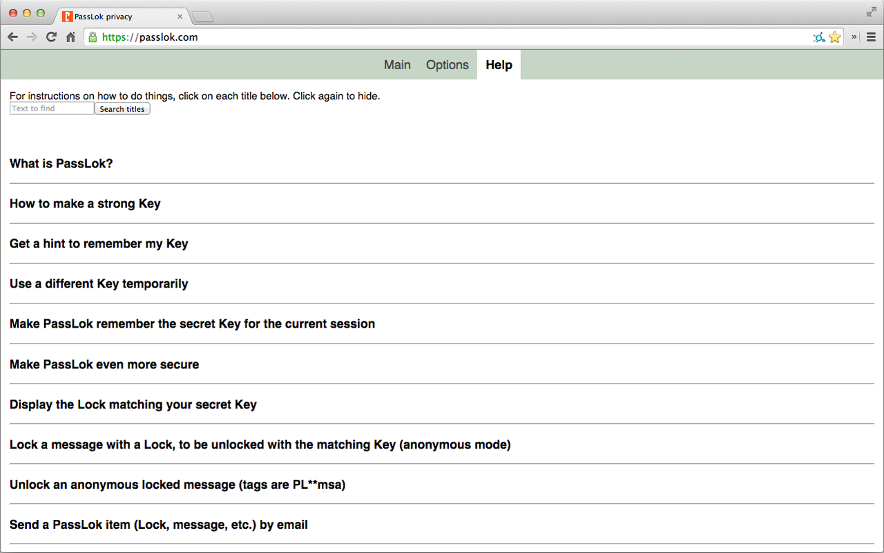The width and height of the screenshot is (884, 553).
Task: Select the Help tab
Action: tap(499, 65)
